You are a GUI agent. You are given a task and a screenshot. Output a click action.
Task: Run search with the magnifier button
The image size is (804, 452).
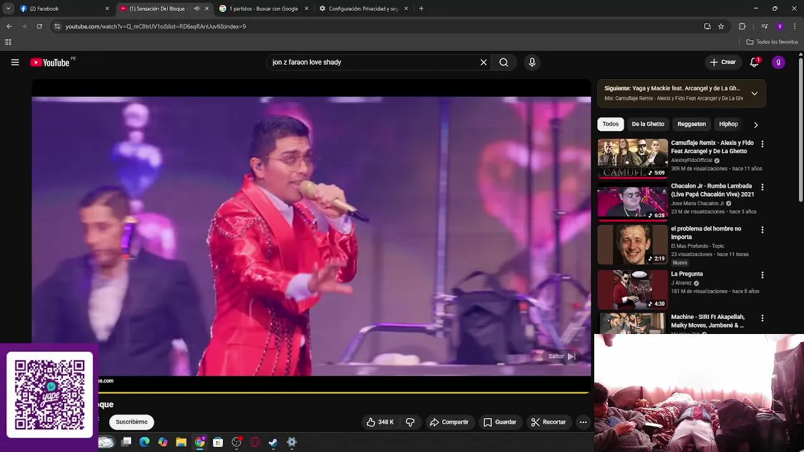coord(504,62)
